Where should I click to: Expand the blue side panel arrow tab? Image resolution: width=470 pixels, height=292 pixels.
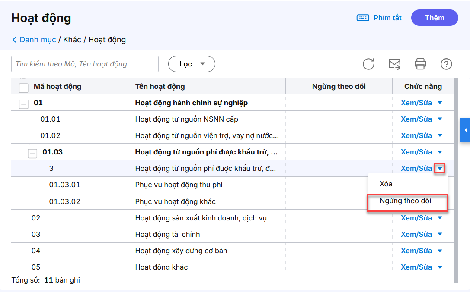tap(465, 130)
